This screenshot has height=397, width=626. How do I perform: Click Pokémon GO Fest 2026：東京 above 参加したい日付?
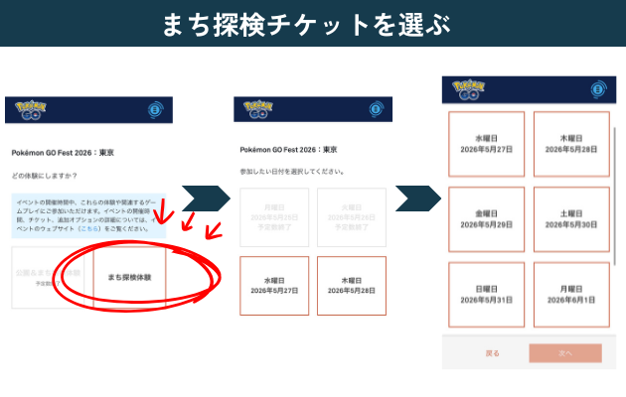[x=288, y=150]
